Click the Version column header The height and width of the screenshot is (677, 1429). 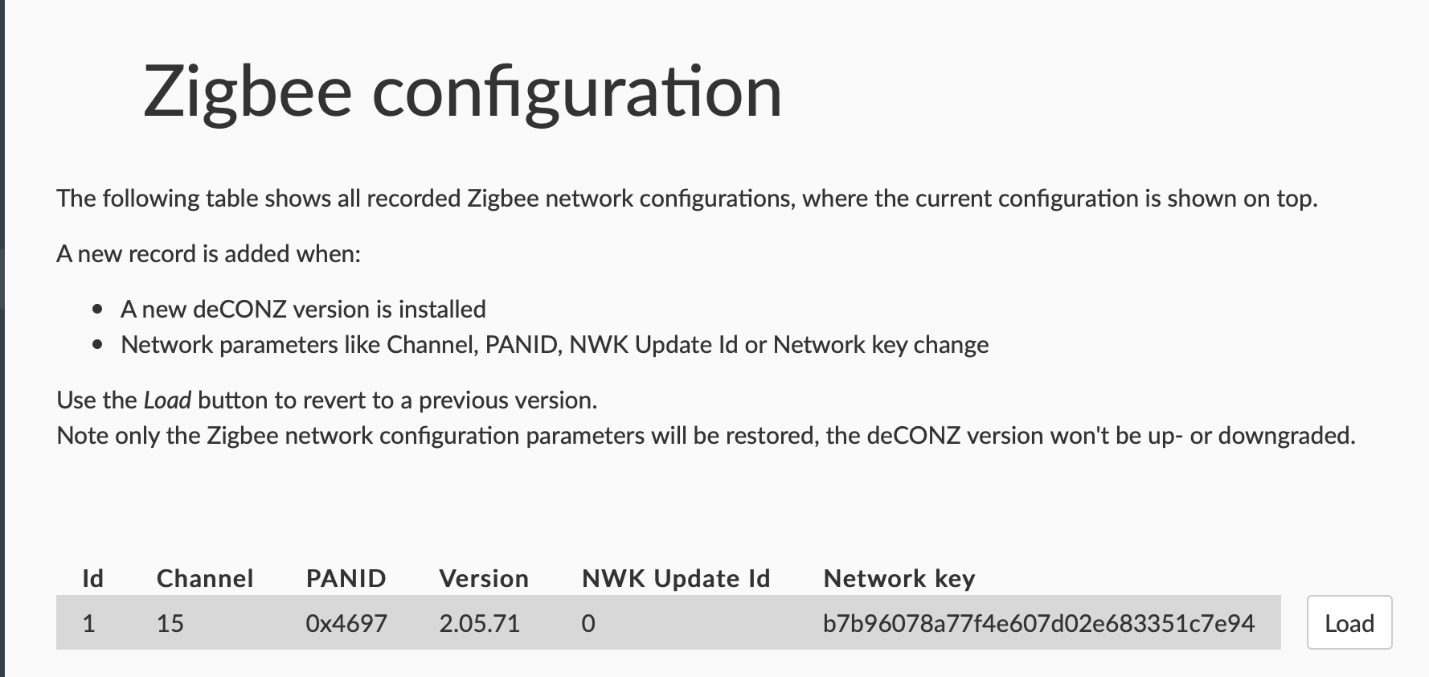coord(484,578)
